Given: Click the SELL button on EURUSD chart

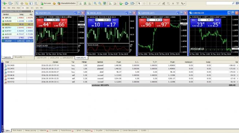Looking at the screenshot, I should tap(194, 20).
